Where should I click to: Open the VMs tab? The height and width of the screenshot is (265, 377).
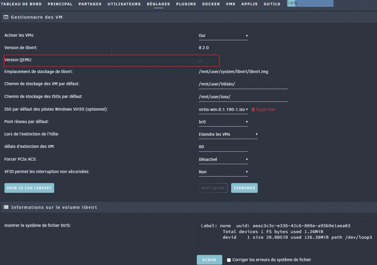coord(231,4)
